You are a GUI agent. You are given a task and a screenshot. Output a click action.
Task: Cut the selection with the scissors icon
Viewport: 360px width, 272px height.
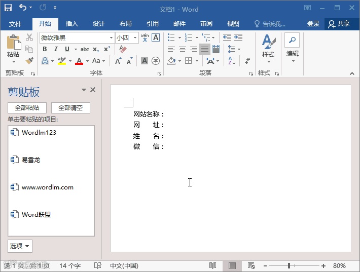[29, 37]
